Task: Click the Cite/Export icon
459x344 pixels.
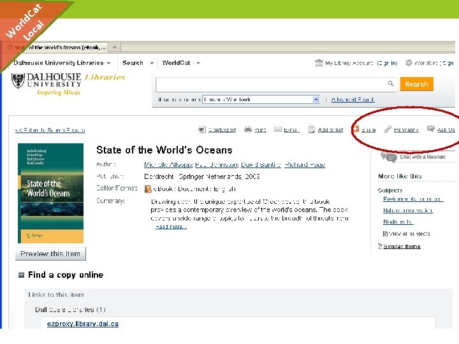Action: pyautogui.click(x=202, y=129)
